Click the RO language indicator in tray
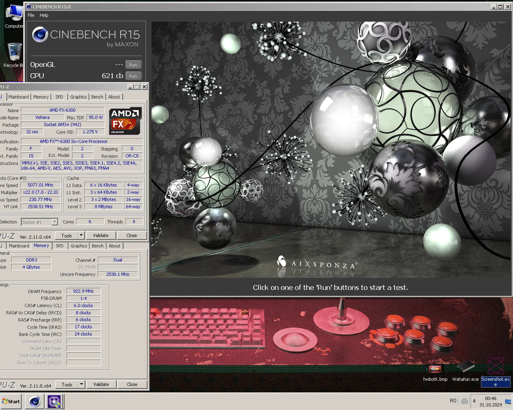 (453, 401)
